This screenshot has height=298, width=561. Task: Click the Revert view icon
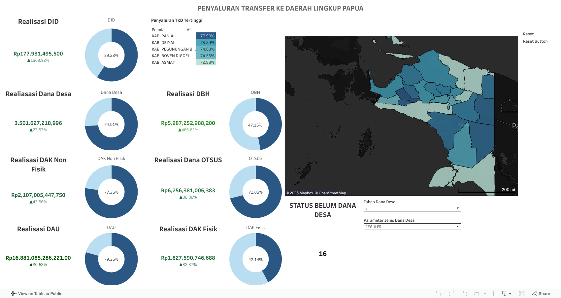pos(464,294)
